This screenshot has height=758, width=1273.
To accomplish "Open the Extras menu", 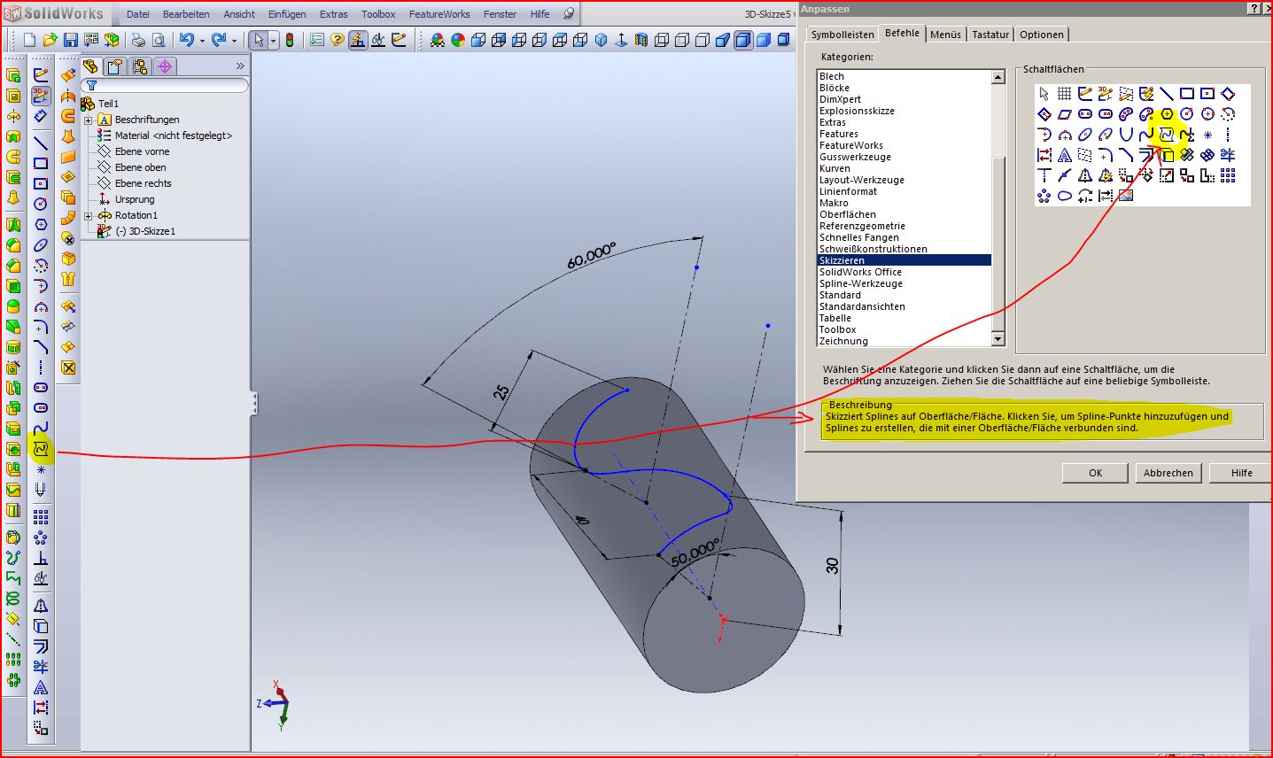I will point(334,14).
